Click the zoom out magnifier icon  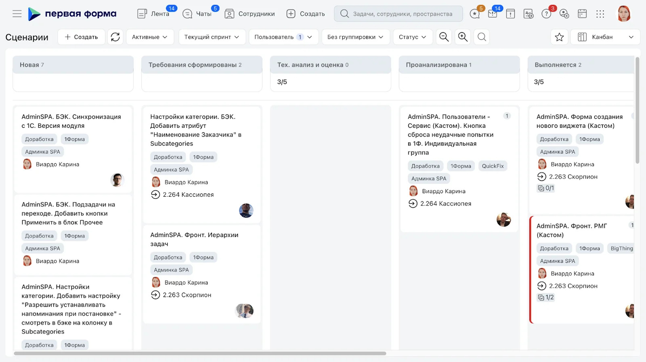(444, 37)
